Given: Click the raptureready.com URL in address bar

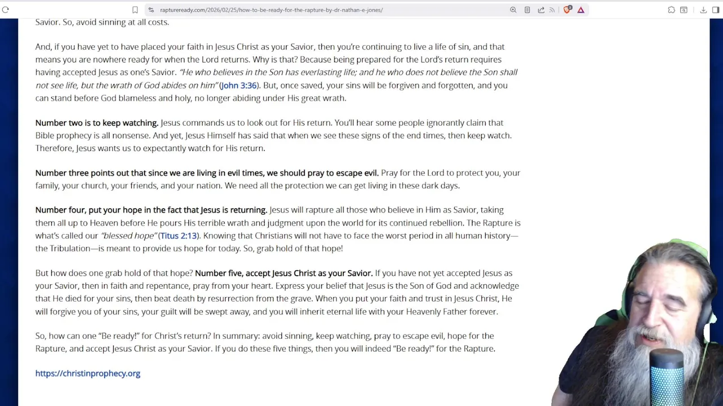Looking at the screenshot, I should coord(271,10).
